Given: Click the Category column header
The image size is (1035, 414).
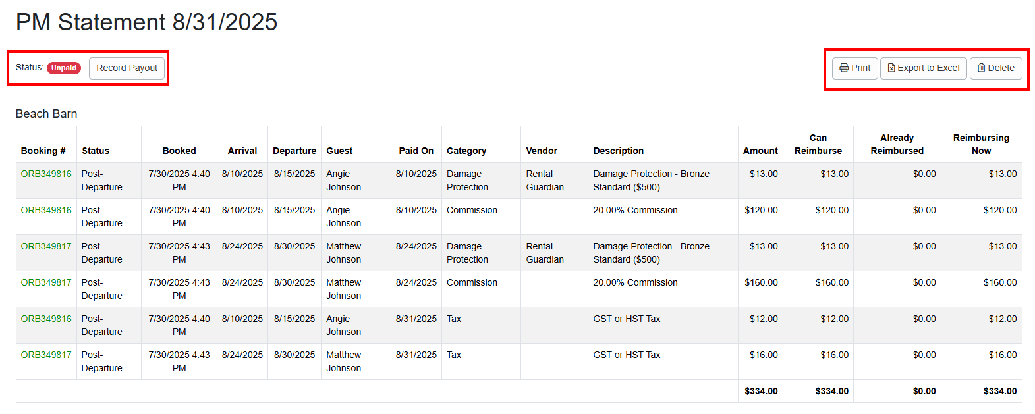Looking at the screenshot, I should coord(466,151).
